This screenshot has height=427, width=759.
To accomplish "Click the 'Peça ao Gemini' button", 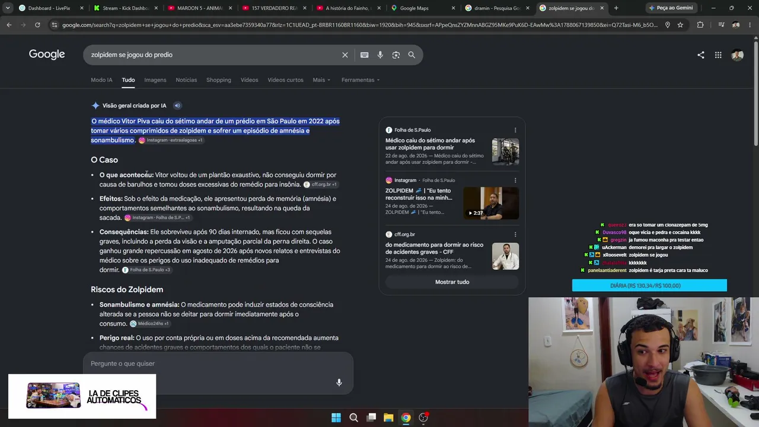I will pyautogui.click(x=670, y=8).
